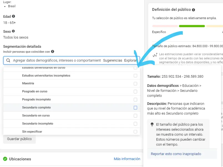The image size is (223, 167).
Task: Enable the Sin especificar checkbox
Action: pos(135,132)
